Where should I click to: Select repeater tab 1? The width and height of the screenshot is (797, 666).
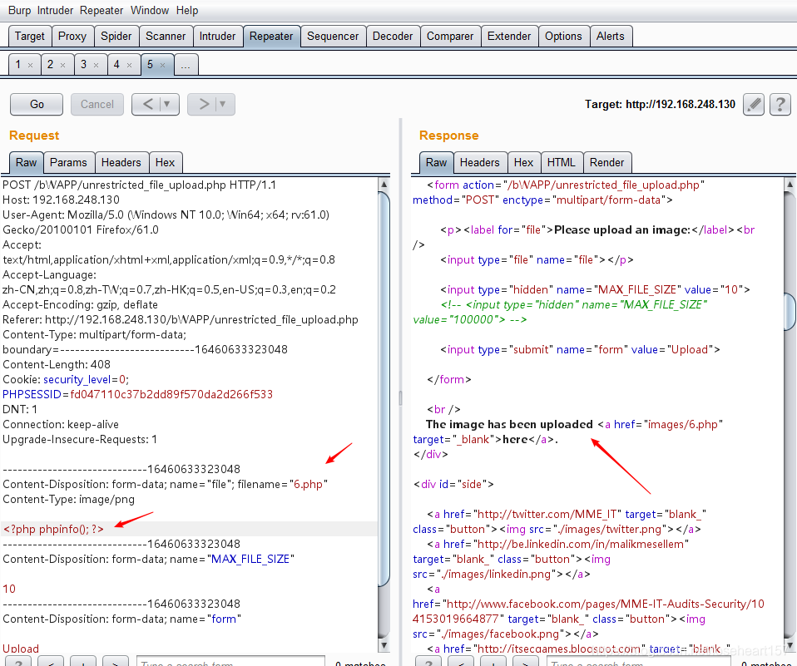point(18,65)
